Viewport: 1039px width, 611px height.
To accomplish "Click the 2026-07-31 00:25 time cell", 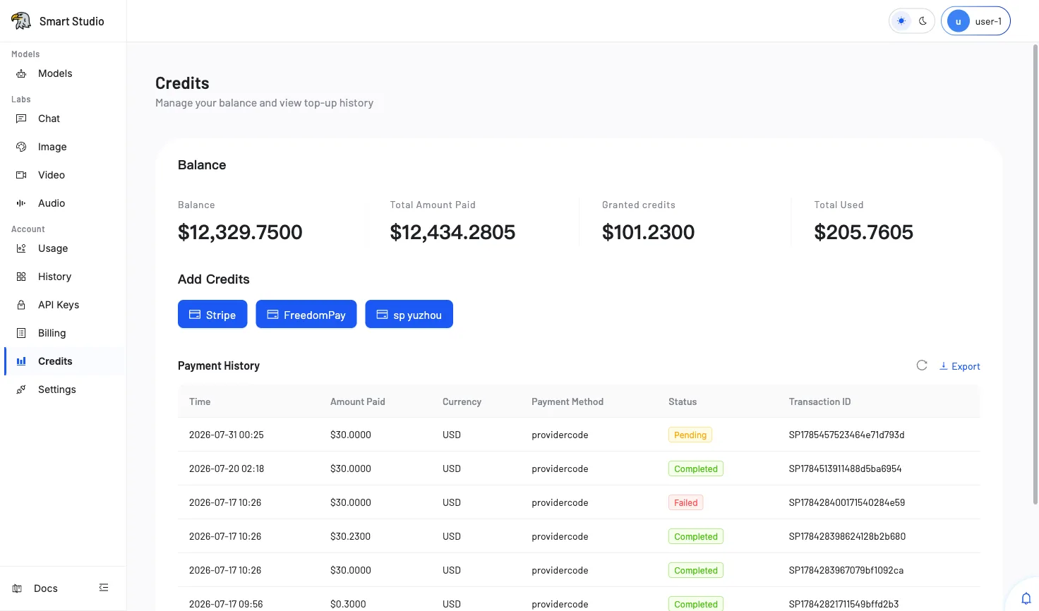I will [x=227, y=435].
